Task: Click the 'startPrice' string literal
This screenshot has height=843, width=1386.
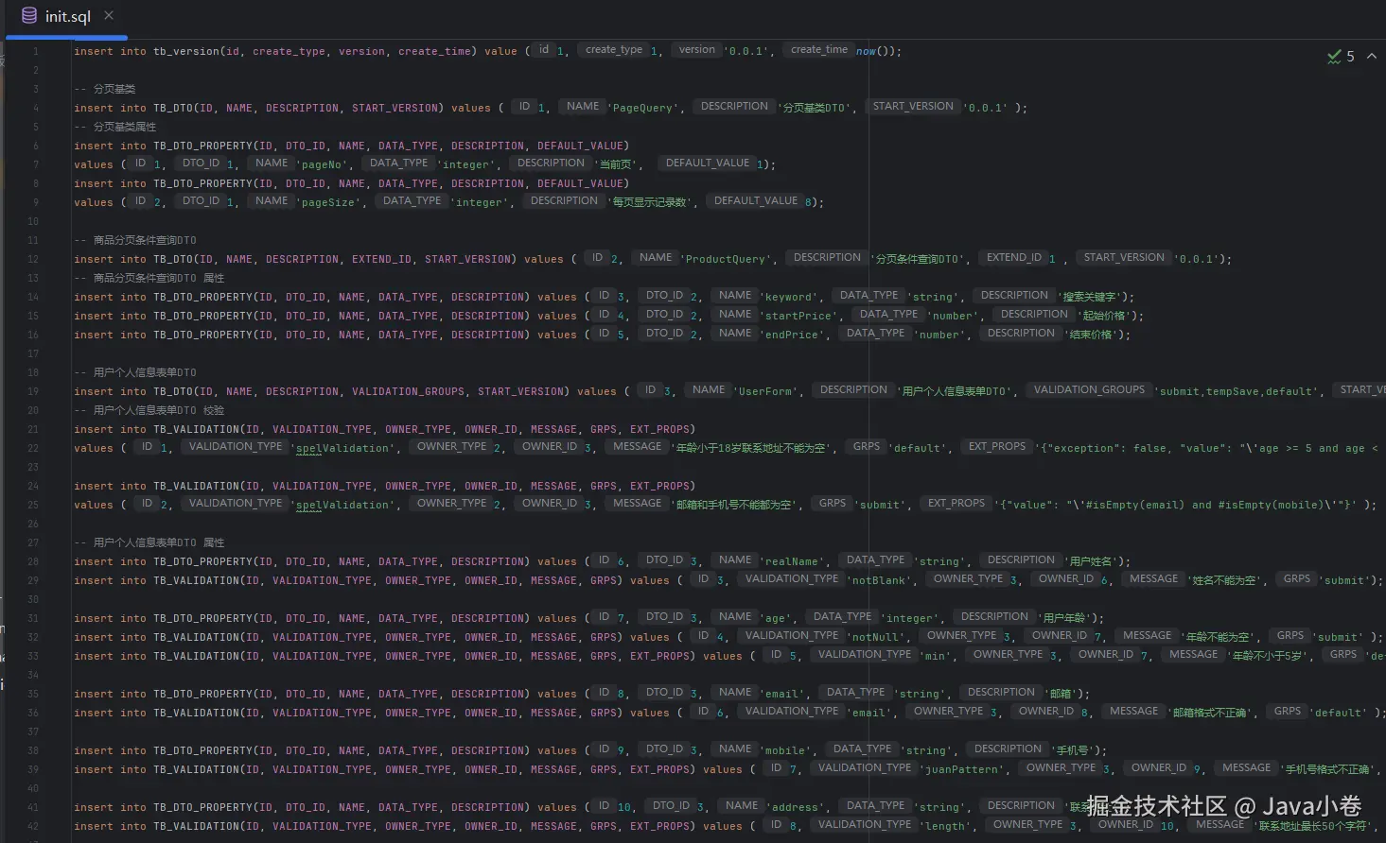Action: pos(798,316)
